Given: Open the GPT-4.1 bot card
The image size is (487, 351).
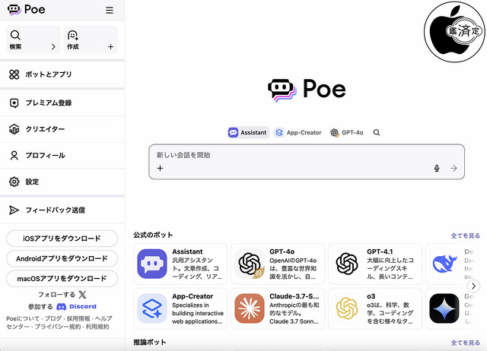Looking at the screenshot, I should (x=375, y=264).
